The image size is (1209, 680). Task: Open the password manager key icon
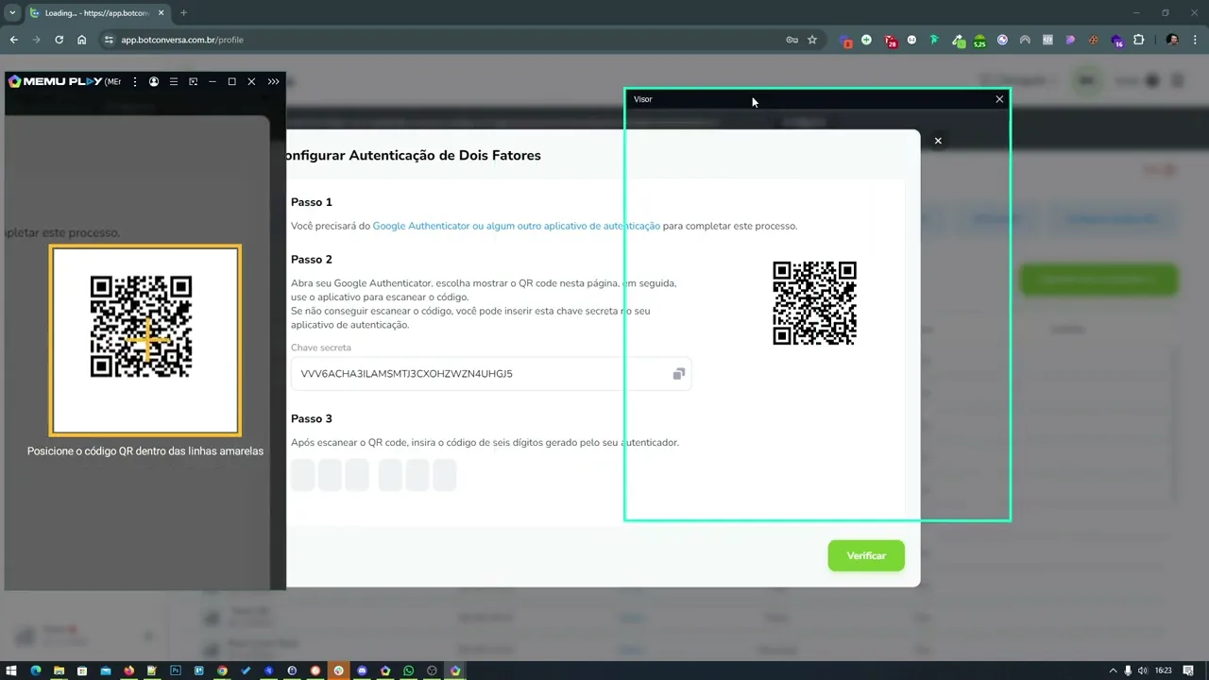point(792,40)
